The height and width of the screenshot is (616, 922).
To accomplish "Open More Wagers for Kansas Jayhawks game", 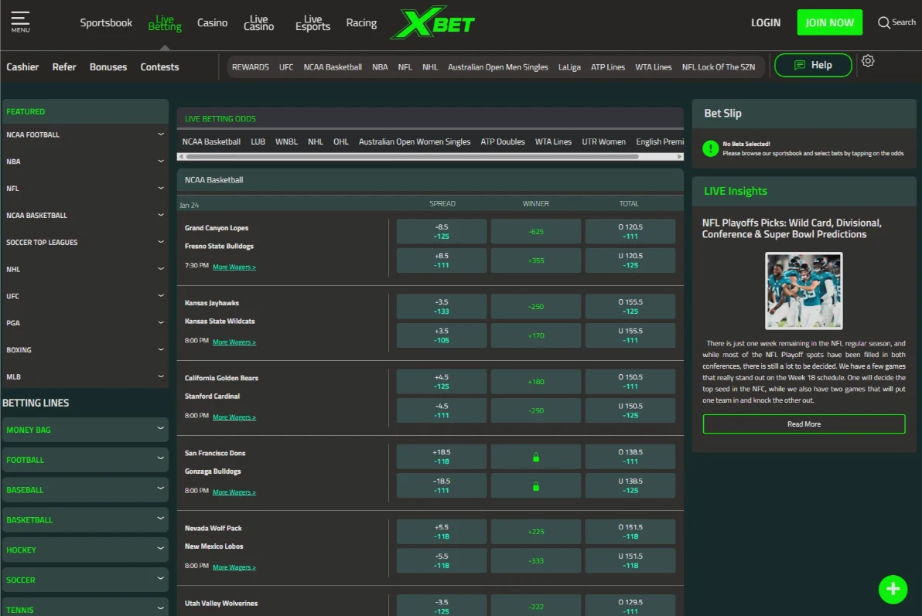I will 234,342.
